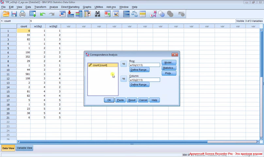Click the Print toolbar icon
This screenshot has height=157, width=264.
tap(22, 14)
